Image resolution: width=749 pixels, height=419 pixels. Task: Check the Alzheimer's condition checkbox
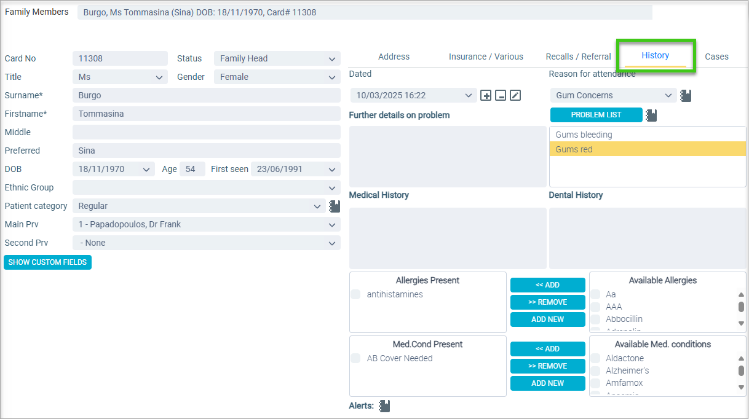click(x=595, y=370)
